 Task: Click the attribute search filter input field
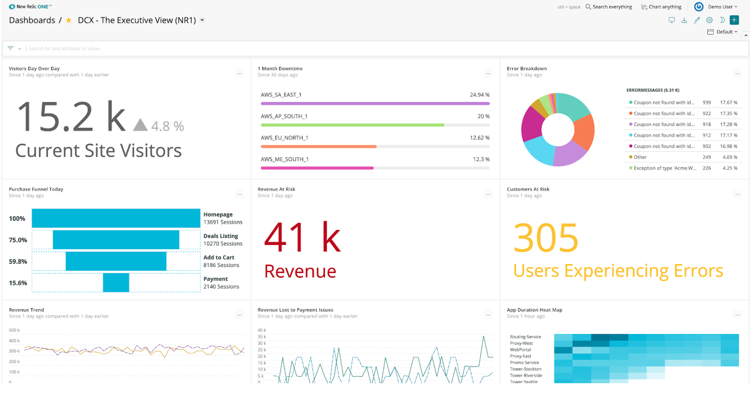(x=233, y=49)
